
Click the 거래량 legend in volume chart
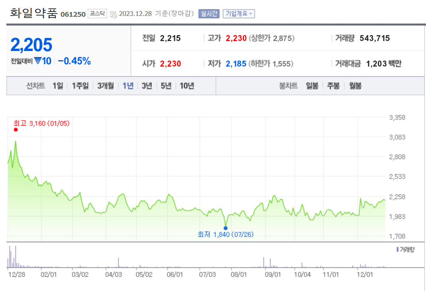coord(406,250)
